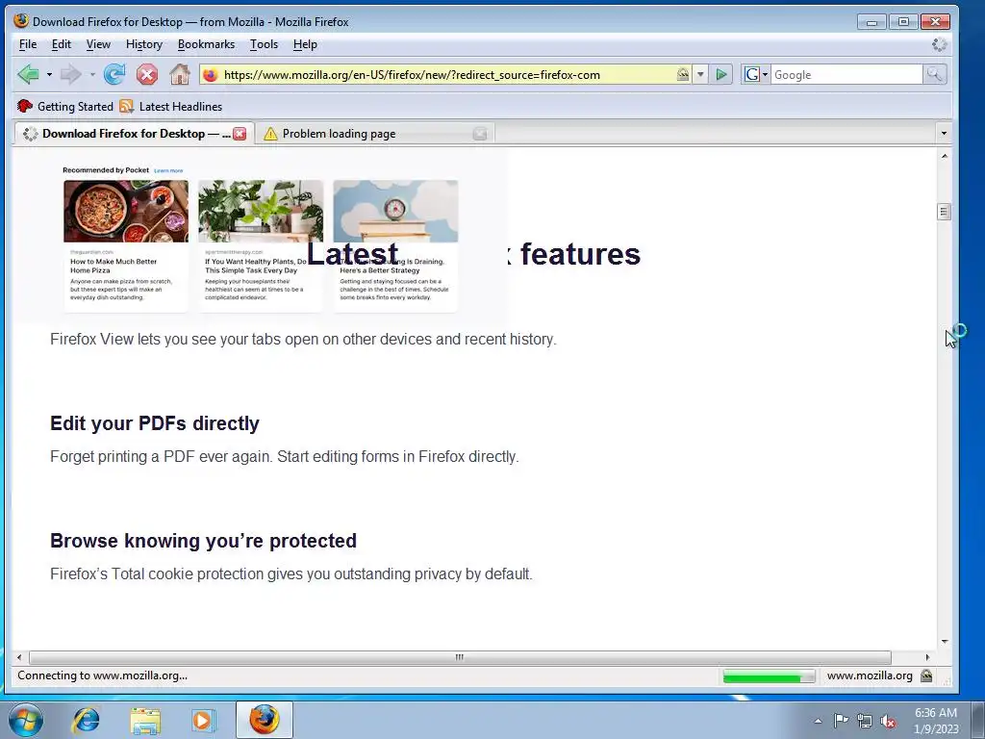
Task: Expand the address bar URL dropdown
Action: [x=700, y=75]
